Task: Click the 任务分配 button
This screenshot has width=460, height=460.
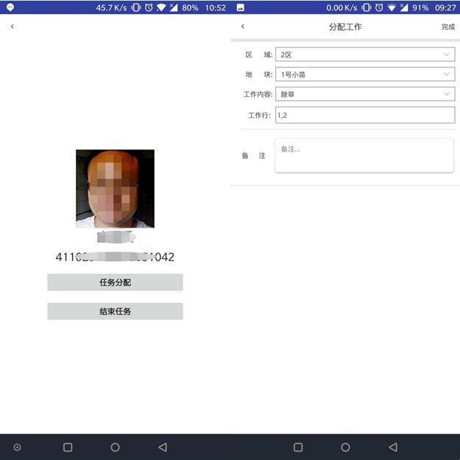Action: pyautogui.click(x=115, y=283)
